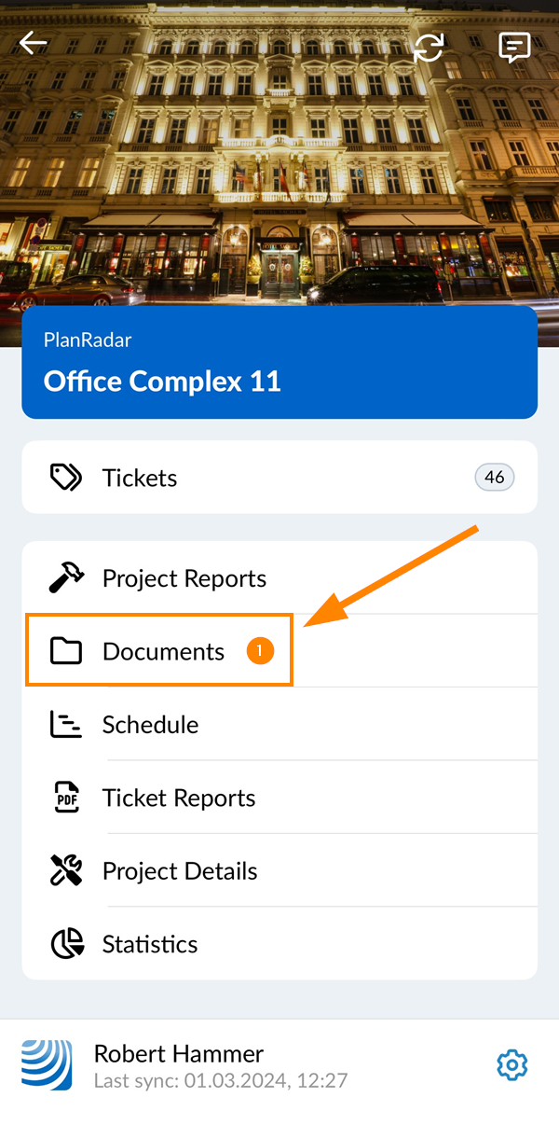559x1125 pixels.
Task: Tap the Statistics pie chart icon
Action: click(66, 944)
